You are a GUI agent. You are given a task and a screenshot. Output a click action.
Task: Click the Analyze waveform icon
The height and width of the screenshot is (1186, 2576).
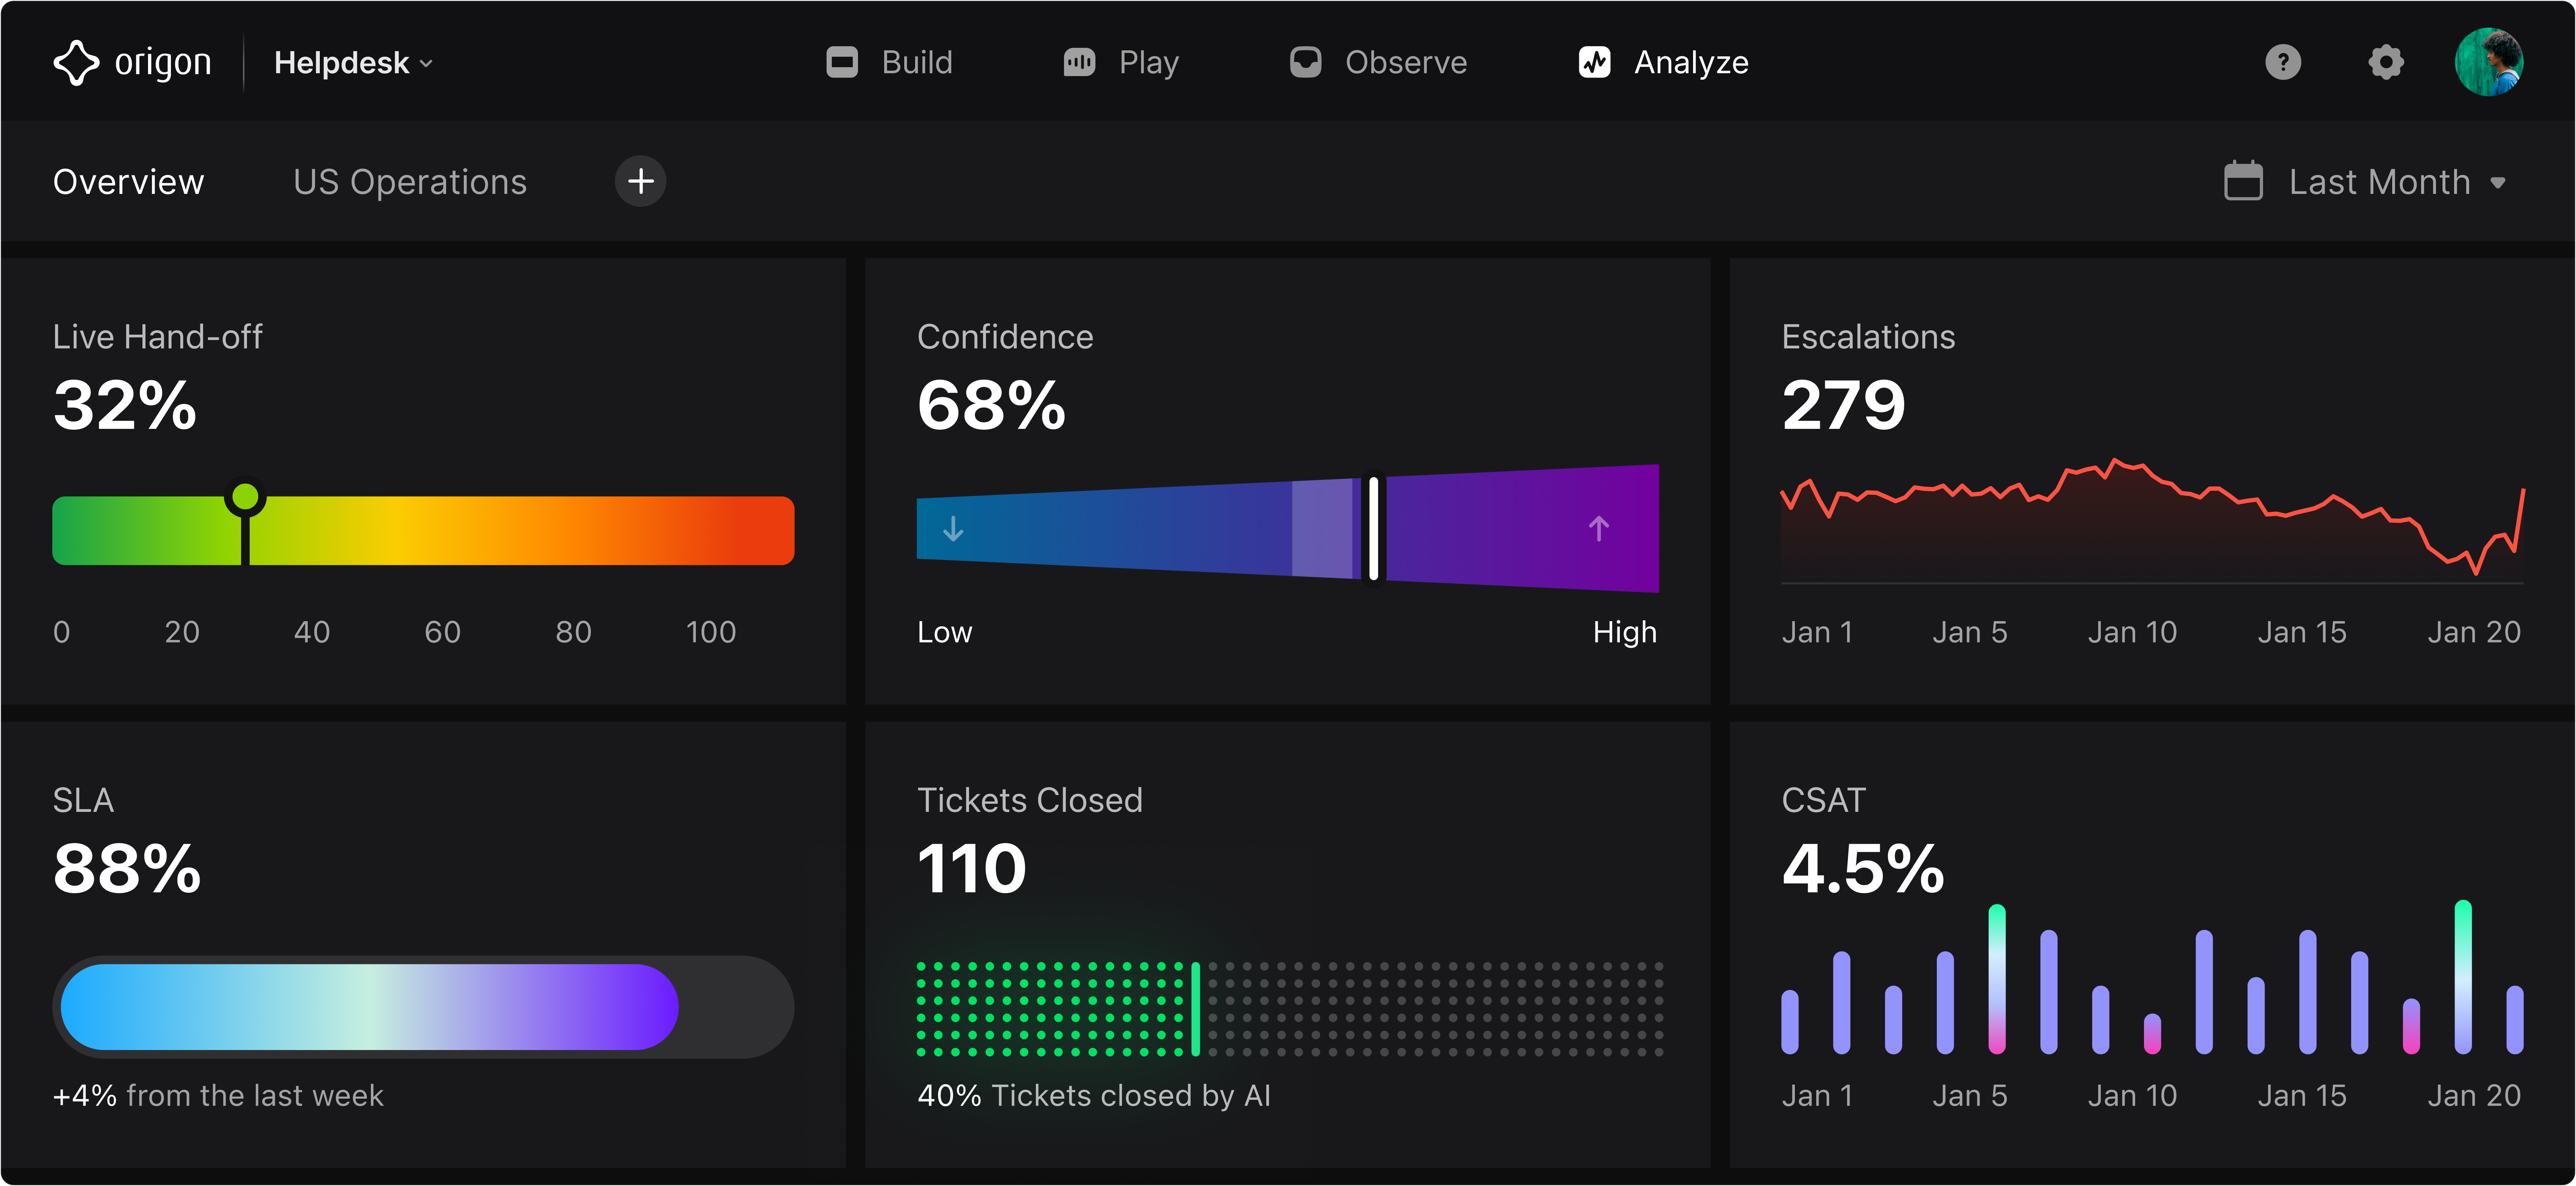[x=1594, y=62]
